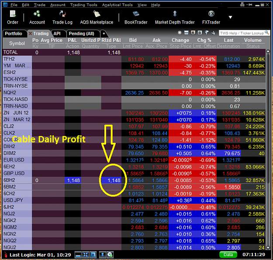Image resolution: width=273 pixels, height=260 pixels.
Task: Click the four-arrows expand icon in status bar
Action: click(x=86, y=255)
